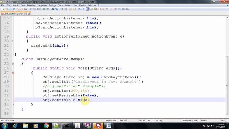The height and width of the screenshot is (129, 229).
Task: Open the Plugins menu
Action: tap(83, 5)
